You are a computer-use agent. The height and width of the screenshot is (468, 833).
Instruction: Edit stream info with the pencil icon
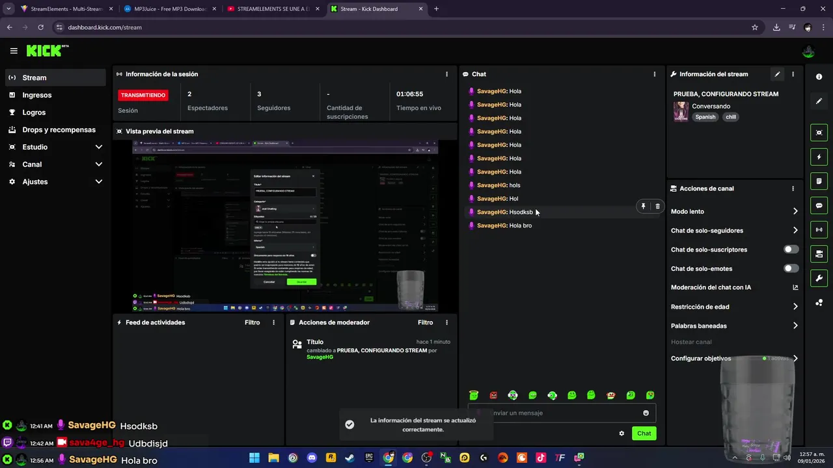(x=777, y=74)
